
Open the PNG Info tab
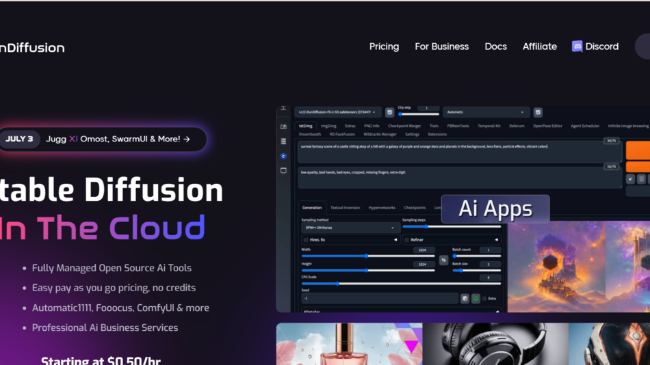[372, 126]
